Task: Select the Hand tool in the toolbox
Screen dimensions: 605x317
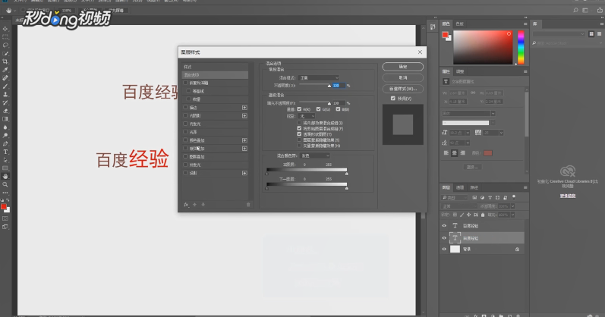Action: [x=5, y=176]
